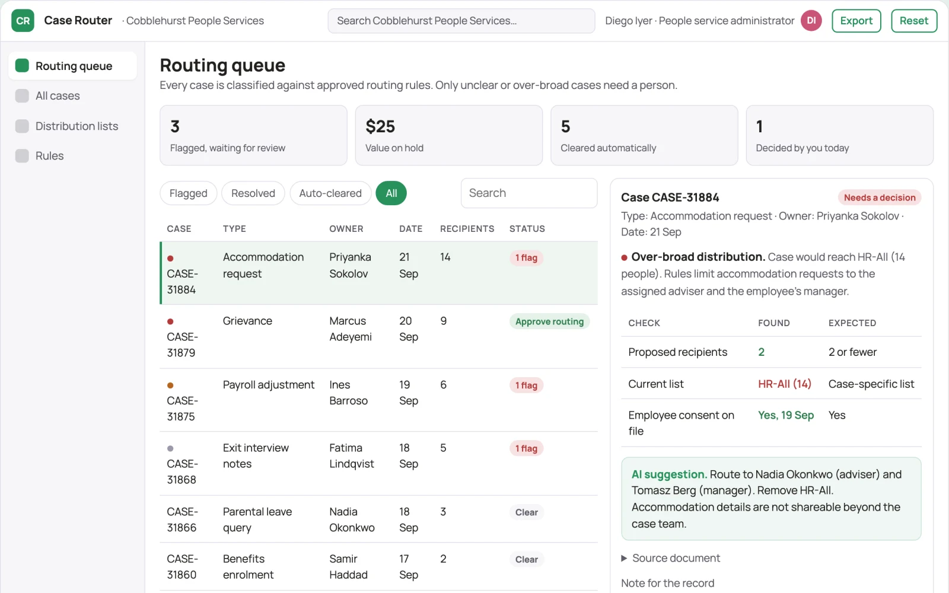Click the Export button

pos(856,21)
